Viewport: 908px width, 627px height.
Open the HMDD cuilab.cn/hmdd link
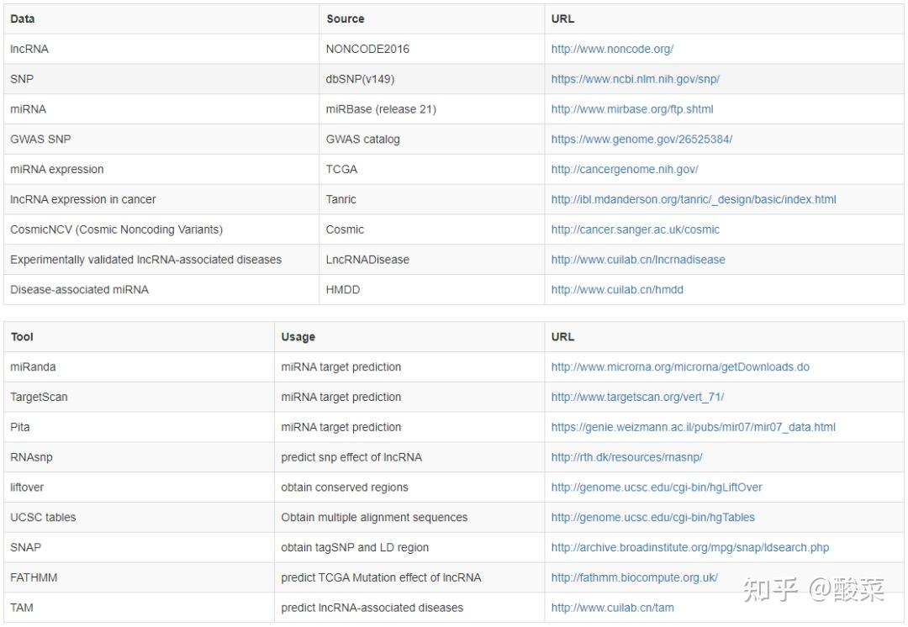617,290
